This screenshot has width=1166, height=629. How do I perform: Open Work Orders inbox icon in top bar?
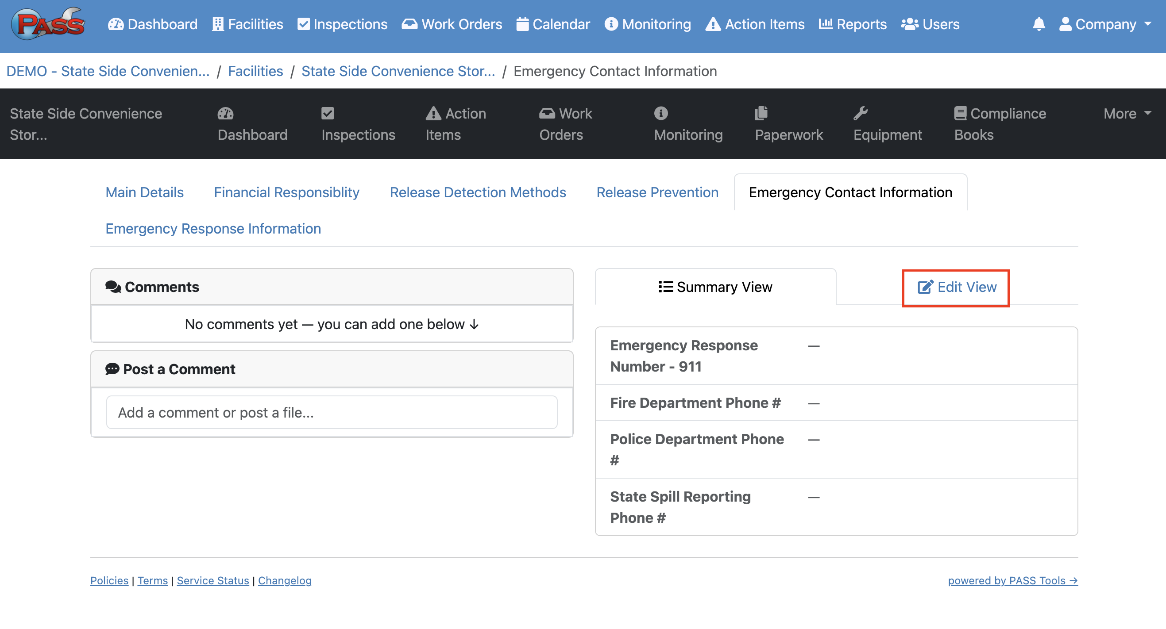coord(409,24)
